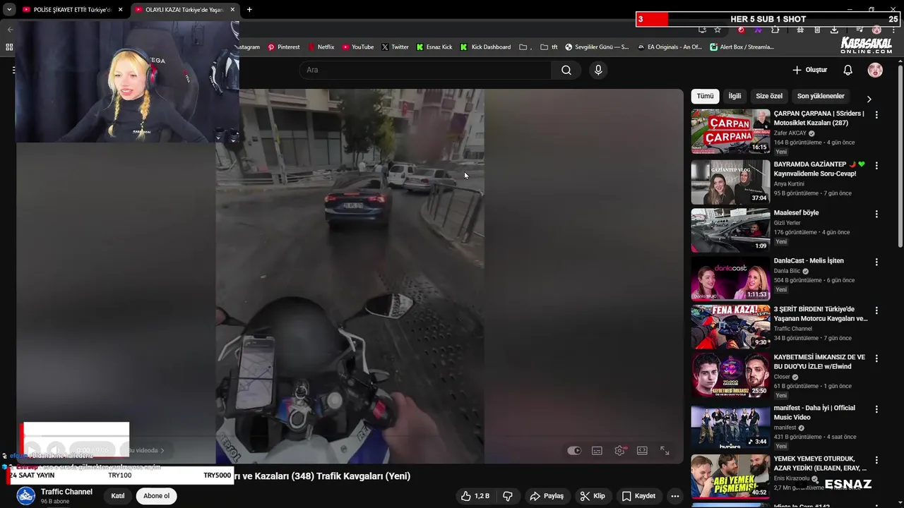Screen dimensions: 904x508
Task: Click the subtitles icon in the player
Action: (x=597, y=451)
